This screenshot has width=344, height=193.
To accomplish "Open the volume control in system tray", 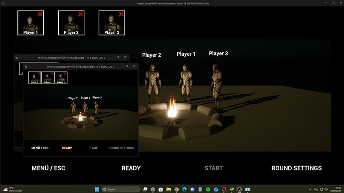I will click(326, 190).
